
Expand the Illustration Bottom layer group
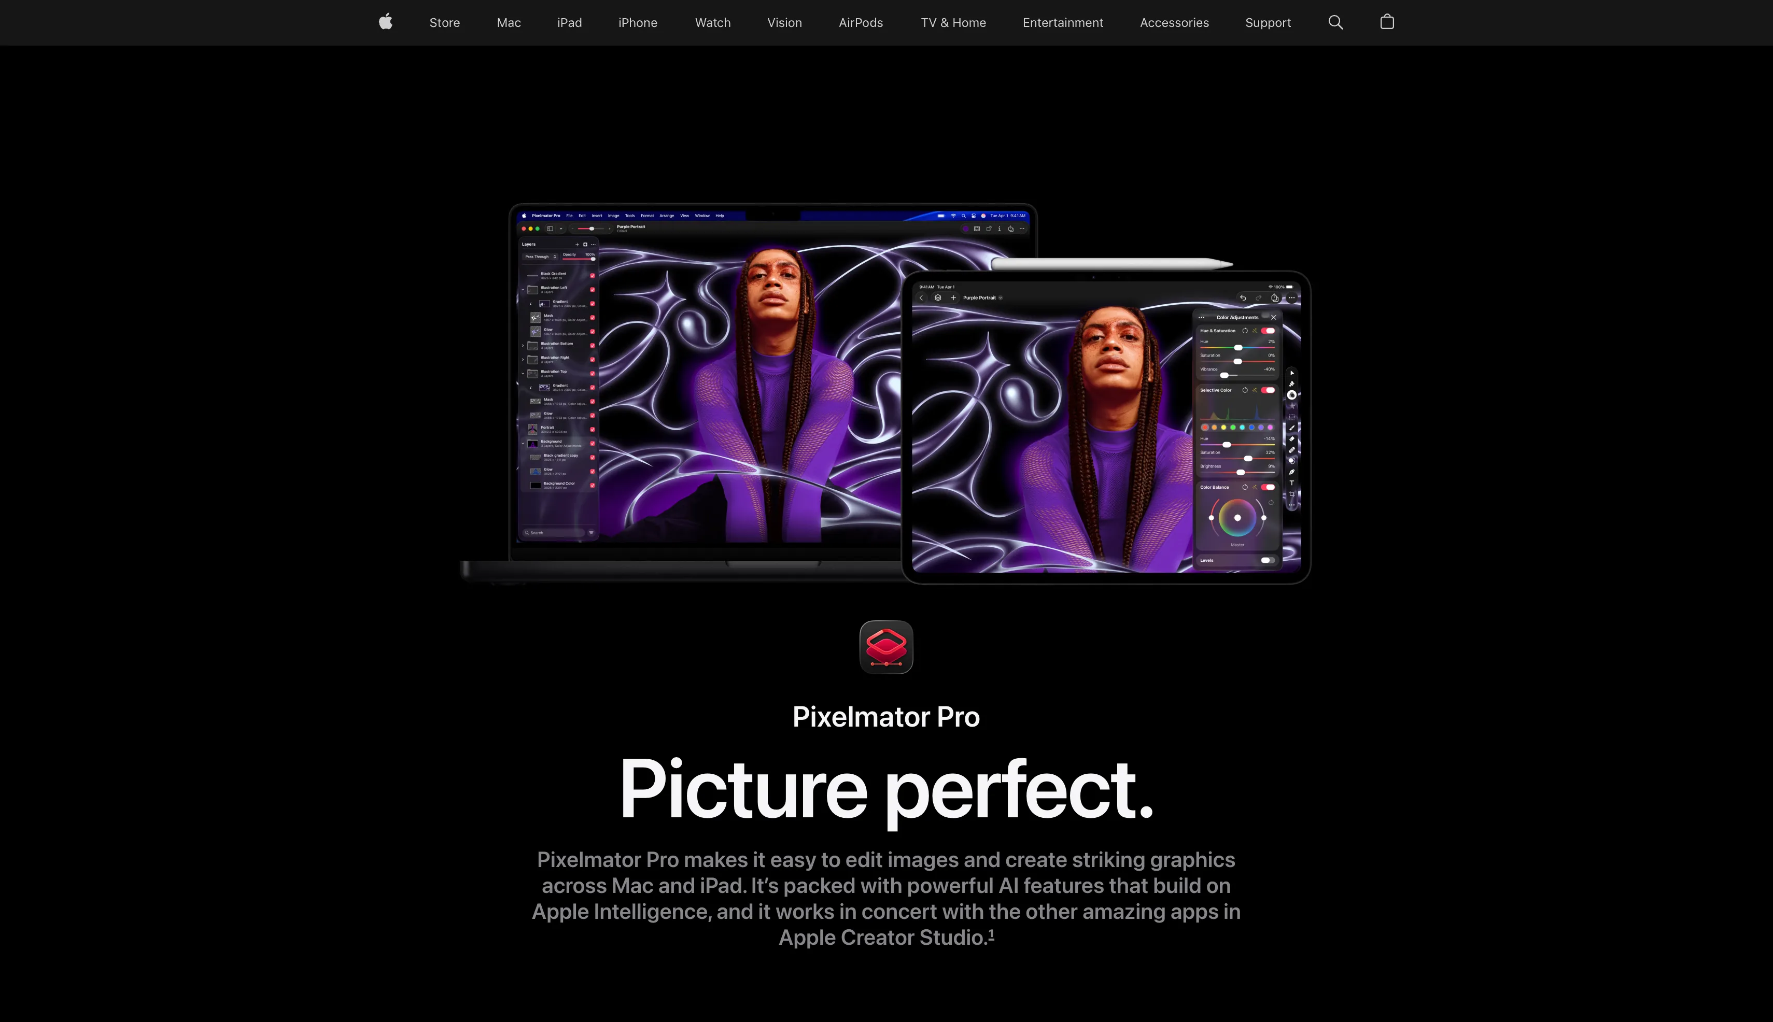[x=523, y=345]
